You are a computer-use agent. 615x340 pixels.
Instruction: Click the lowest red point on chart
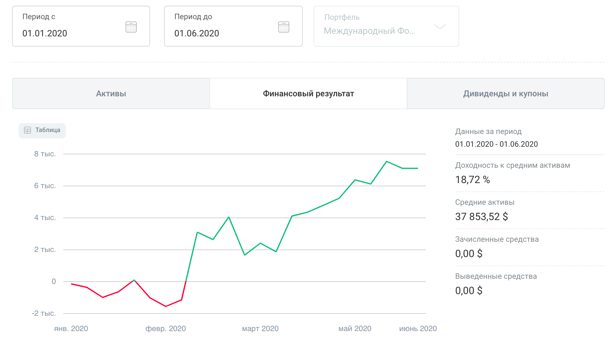pos(166,306)
